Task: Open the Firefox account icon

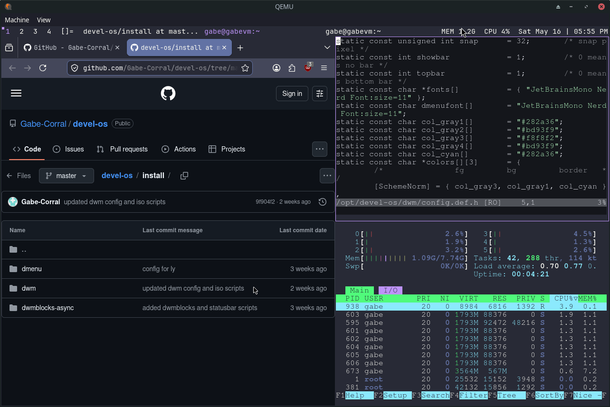Action: pos(276,68)
